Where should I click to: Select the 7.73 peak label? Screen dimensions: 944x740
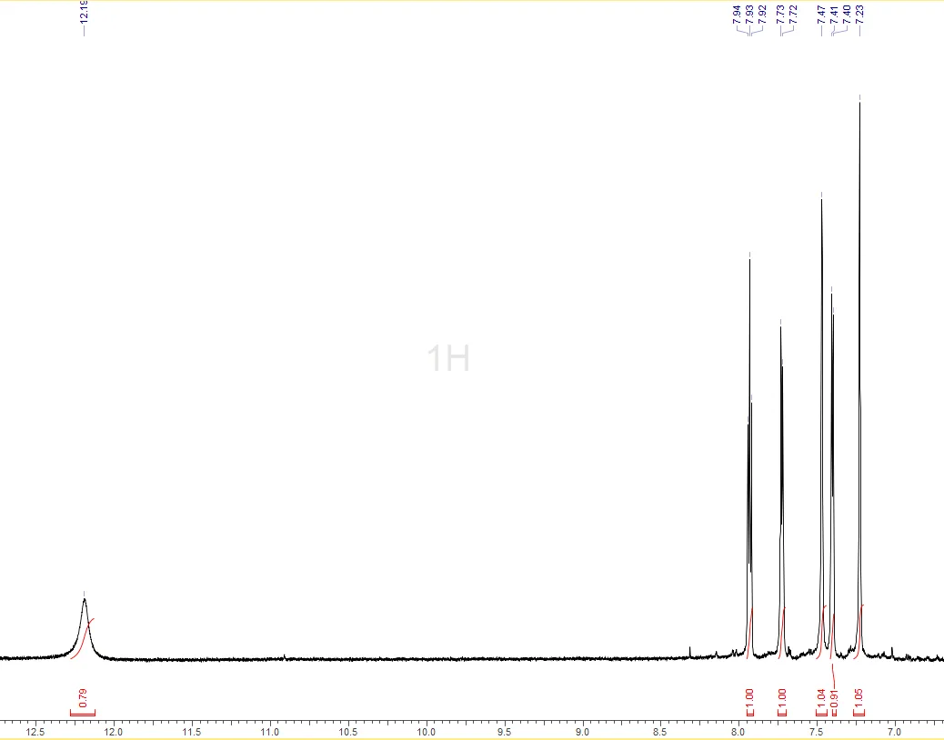(780, 15)
